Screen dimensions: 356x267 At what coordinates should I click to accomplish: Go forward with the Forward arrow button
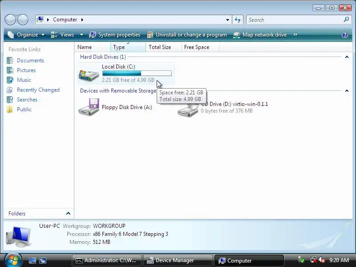[x=23, y=20]
